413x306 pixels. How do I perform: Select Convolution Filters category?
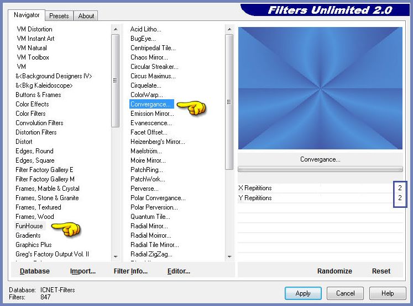click(x=39, y=123)
